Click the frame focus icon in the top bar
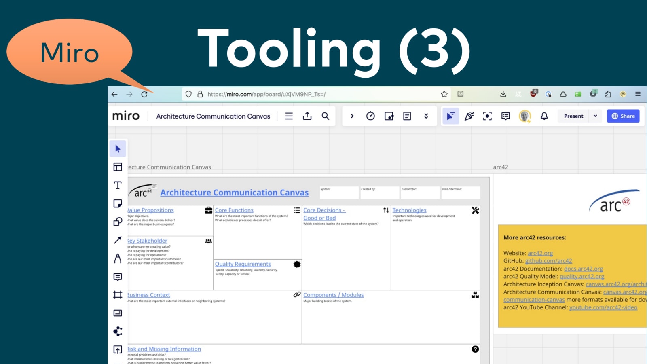 pyautogui.click(x=487, y=116)
